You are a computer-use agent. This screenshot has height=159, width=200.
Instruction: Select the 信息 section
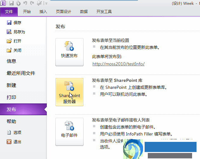[x=11, y=61]
